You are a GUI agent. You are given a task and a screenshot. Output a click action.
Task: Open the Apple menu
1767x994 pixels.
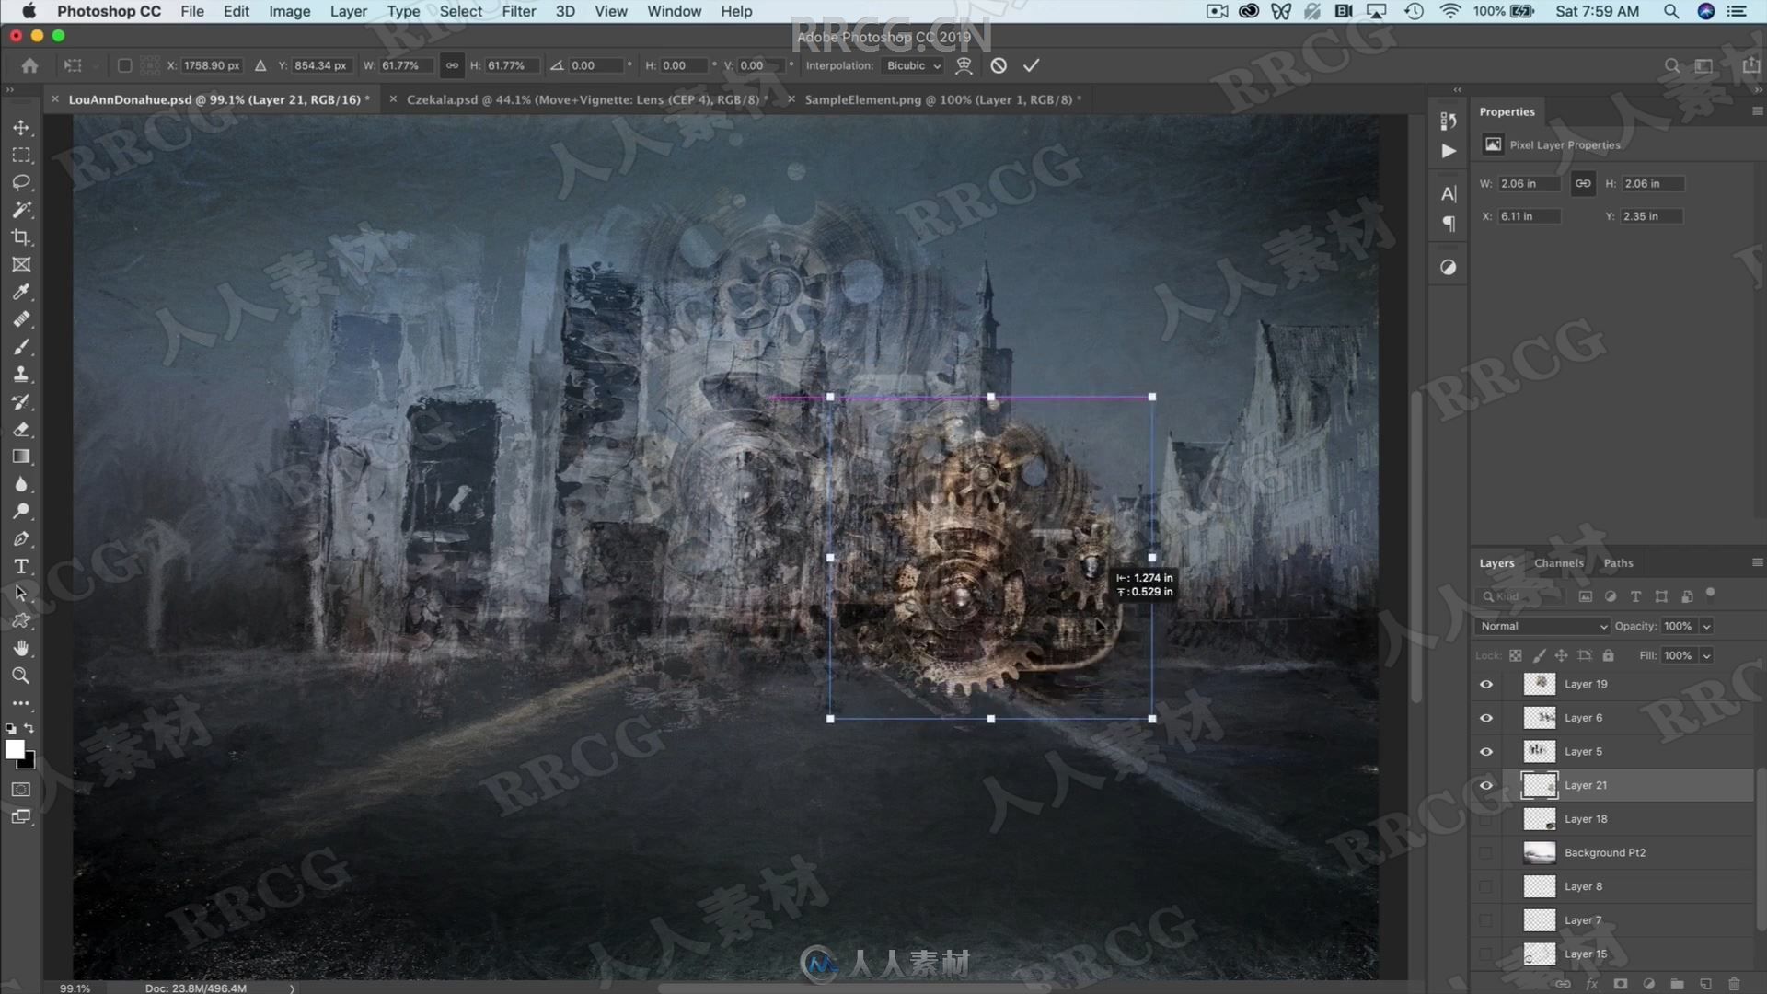point(29,11)
